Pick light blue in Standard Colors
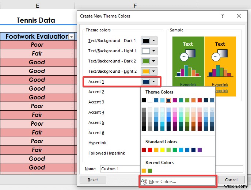 pyautogui.click(x=181, y=150)
